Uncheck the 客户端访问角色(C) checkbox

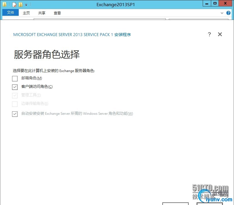(x=15, y=87)
